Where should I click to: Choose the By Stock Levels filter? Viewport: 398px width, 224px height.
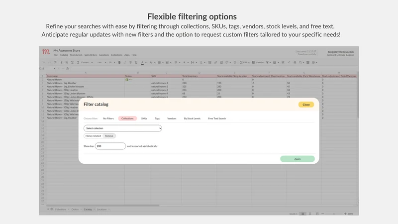(192, 118)
